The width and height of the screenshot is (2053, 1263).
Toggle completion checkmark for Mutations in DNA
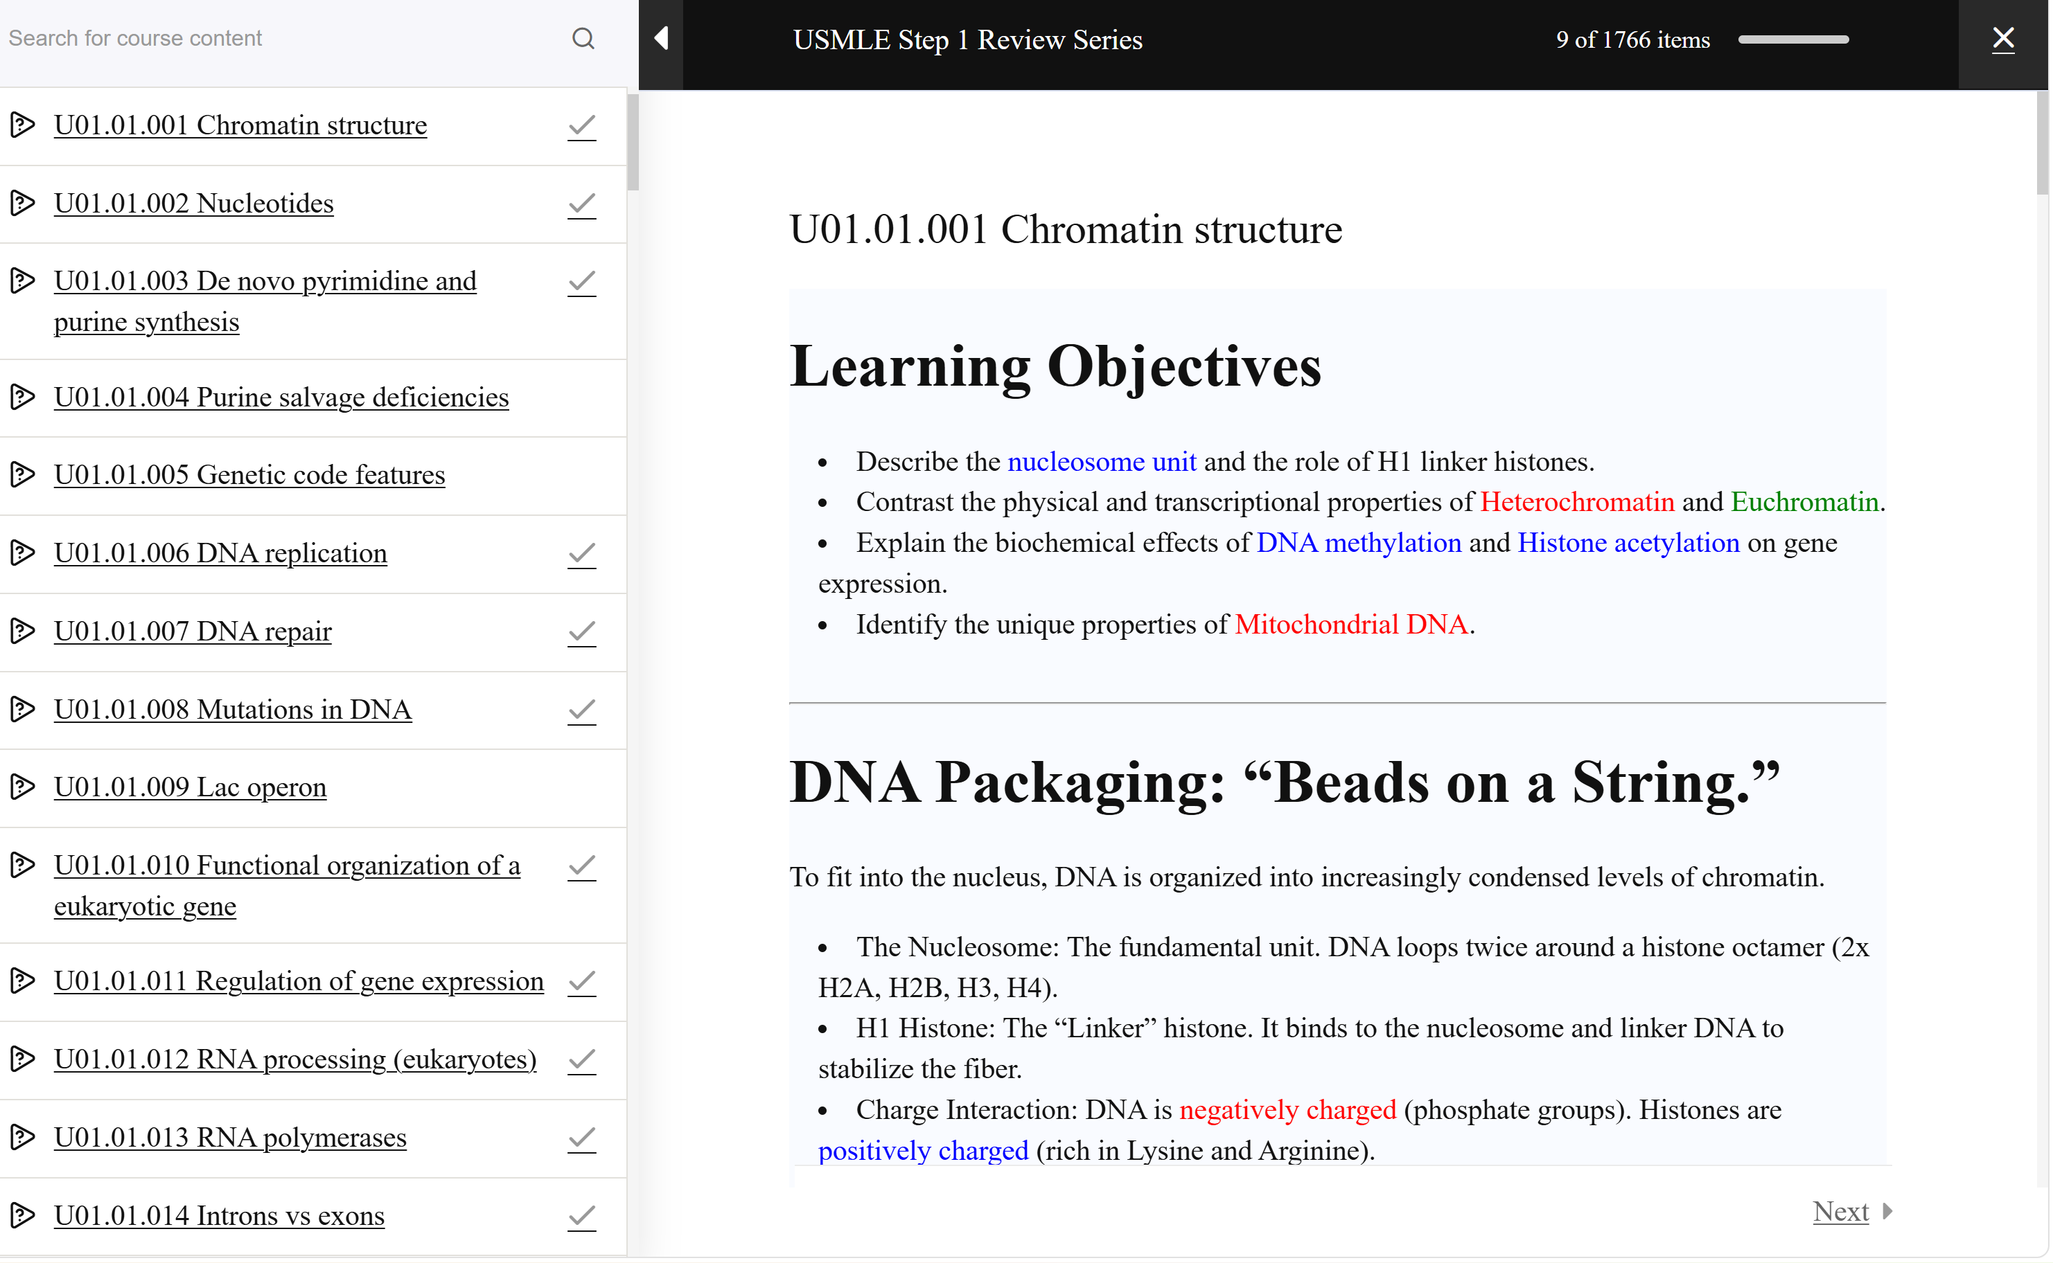pyautogui.click(x=582, y=711)
